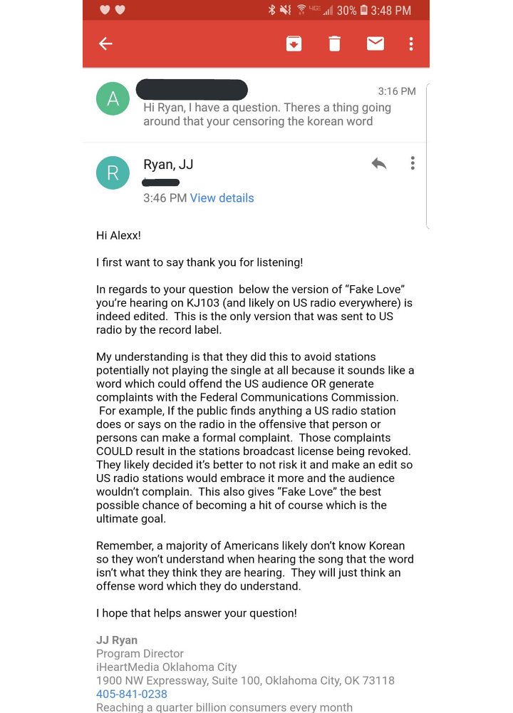513x713 pixels.
Task: Show sender info via View details
Action: pos(222,198)
